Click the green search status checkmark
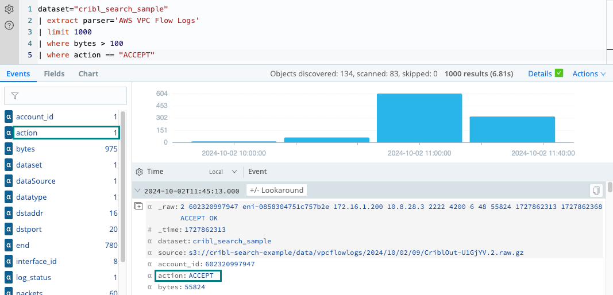 tap(559, 73)
